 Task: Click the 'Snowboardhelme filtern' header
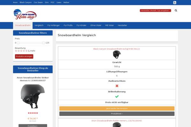[33, 33]
